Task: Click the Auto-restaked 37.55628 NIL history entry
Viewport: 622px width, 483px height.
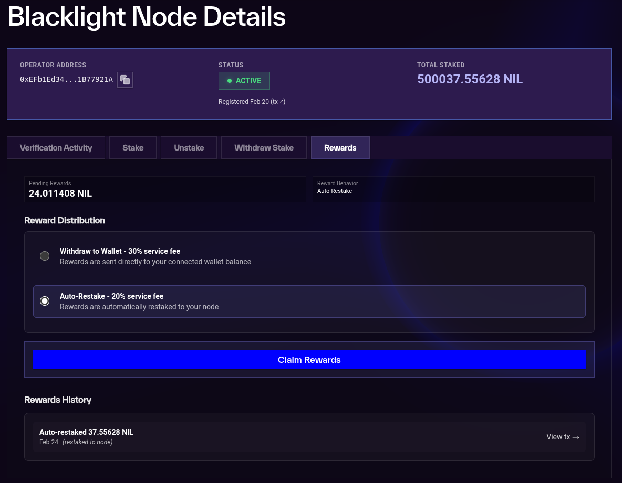Action: pos(210,437)
